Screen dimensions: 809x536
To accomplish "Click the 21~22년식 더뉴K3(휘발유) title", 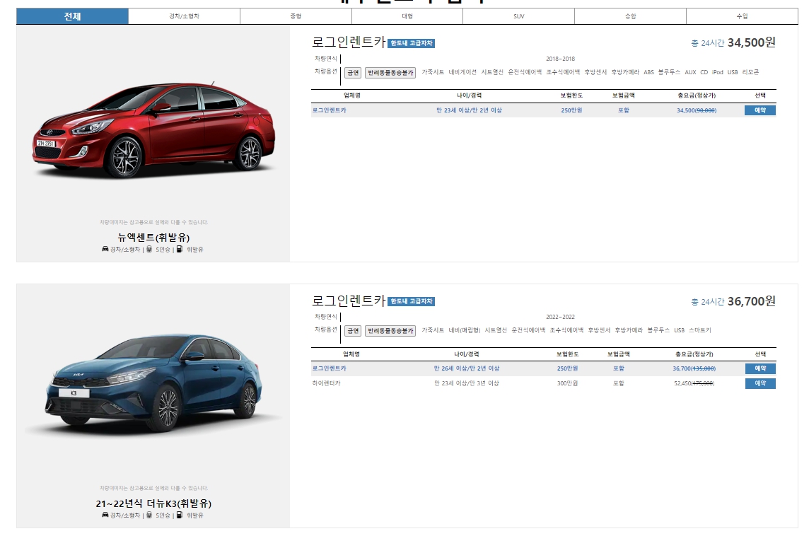I will click(x=153, y=503).
